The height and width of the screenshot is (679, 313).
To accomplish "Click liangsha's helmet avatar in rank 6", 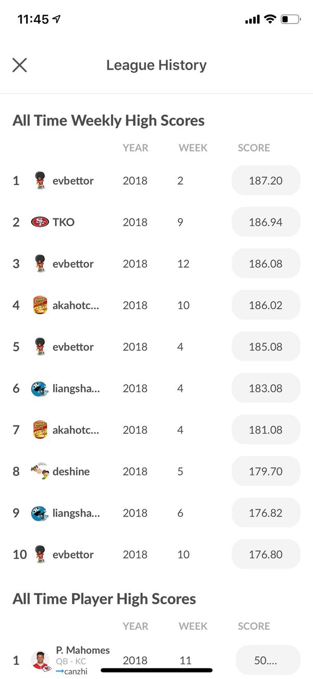I will [40, 388].
